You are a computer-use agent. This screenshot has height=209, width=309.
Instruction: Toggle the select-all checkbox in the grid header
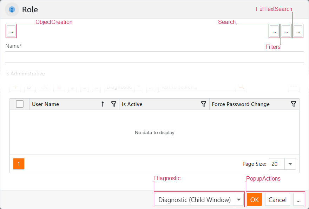pos(20,104)
